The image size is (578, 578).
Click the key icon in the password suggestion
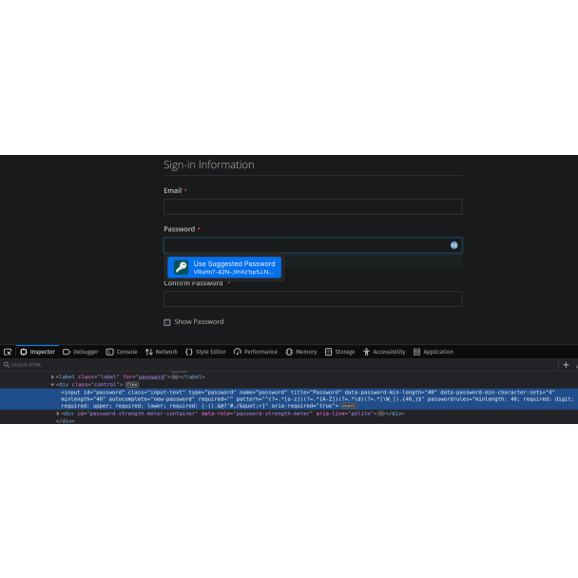pyautogui.click(x=181, y=267)
